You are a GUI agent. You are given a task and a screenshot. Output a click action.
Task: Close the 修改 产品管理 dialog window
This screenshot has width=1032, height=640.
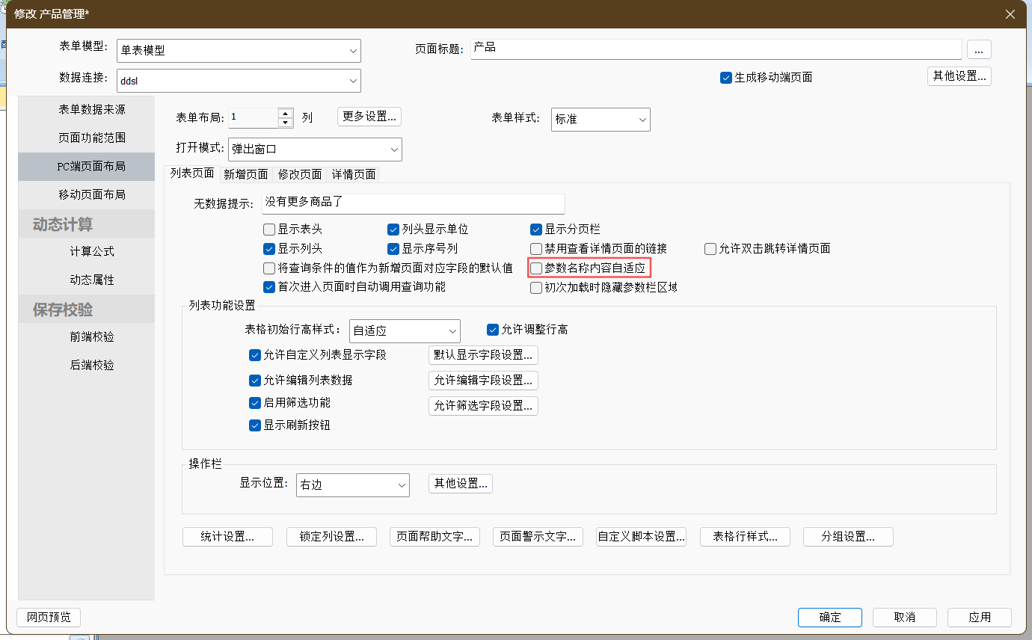(x=1010, y=14)
